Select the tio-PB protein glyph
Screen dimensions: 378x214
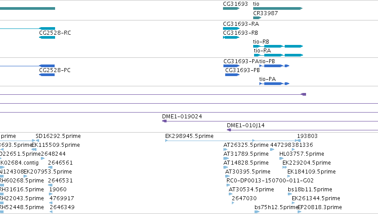click(x=274, y=66)
